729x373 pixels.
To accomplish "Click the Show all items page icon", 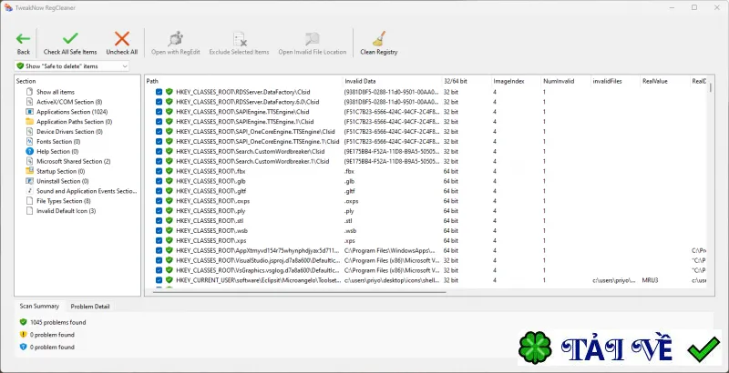I will point(30,92).
